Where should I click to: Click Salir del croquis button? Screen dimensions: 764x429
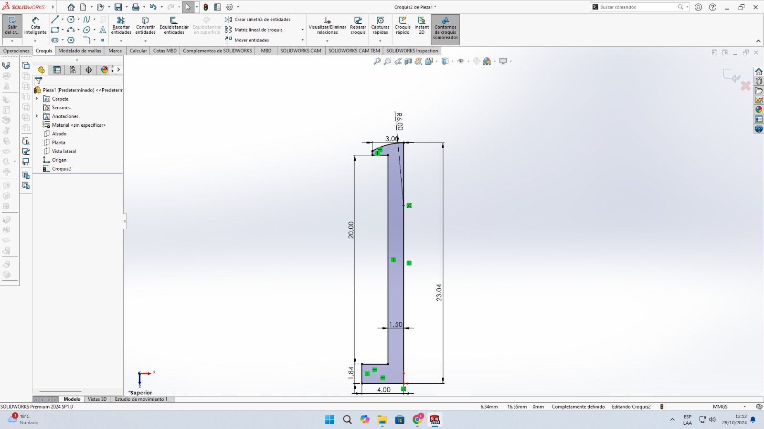pos(12,26)
